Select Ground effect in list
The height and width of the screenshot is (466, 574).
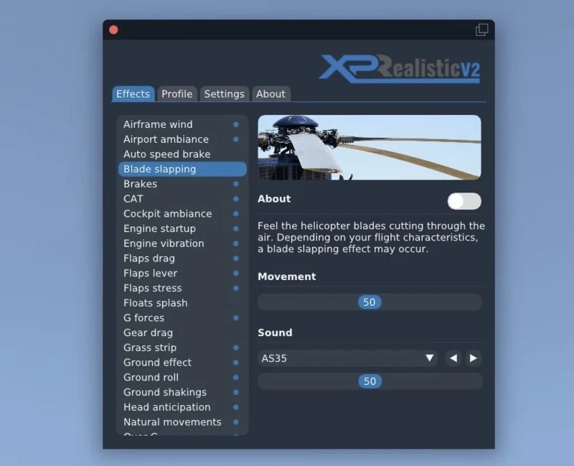point(182,363)
